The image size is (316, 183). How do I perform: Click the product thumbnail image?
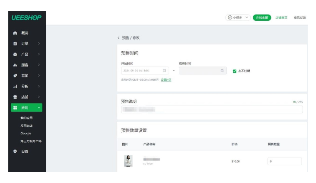pos(128,161)
